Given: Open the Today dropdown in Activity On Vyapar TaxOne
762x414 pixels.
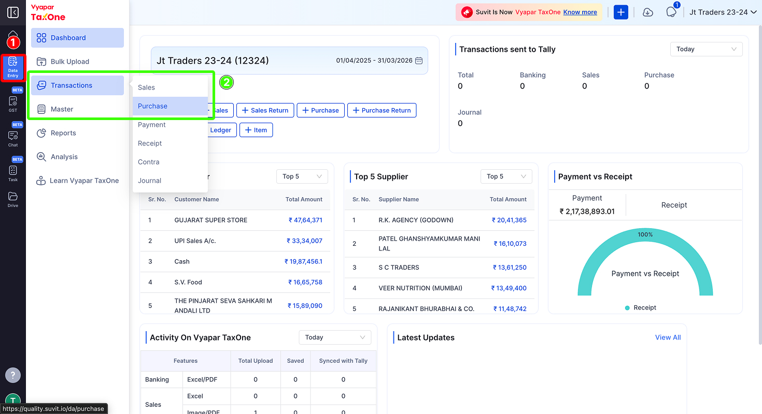Looking at the screenshot, I should pyautogui.click(x=335, y=337).
